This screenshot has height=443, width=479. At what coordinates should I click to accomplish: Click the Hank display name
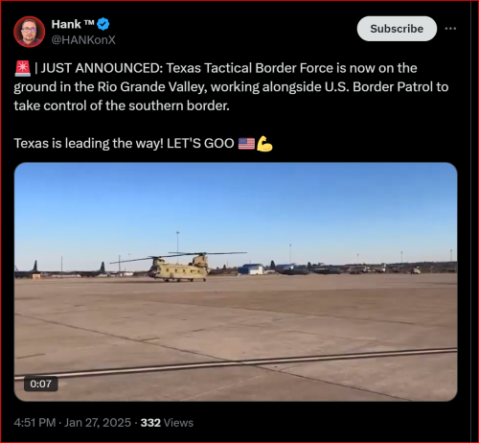tap(66, 24)
